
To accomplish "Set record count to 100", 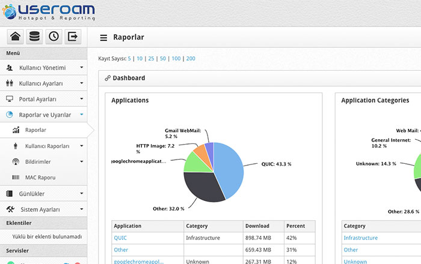I will (x=176, y=58).
